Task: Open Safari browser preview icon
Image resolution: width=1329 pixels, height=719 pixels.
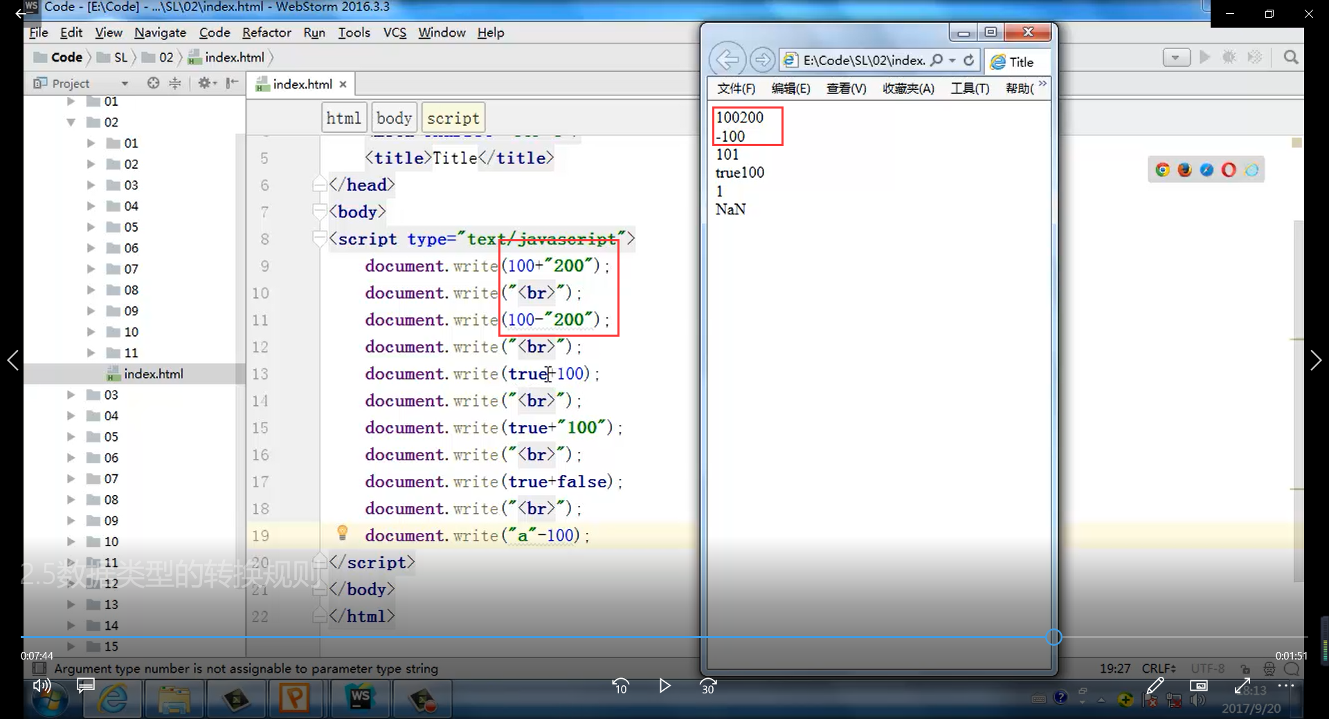Action: pyautogui.click(x=1206, y=169)
